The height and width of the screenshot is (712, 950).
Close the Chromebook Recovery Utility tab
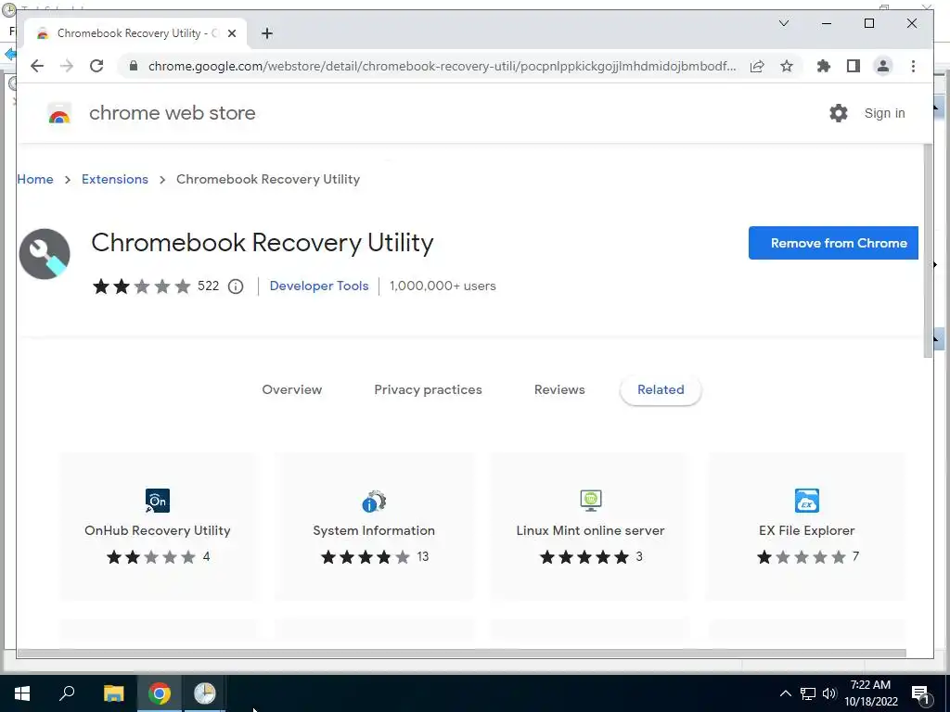click(x=231, y=33)
